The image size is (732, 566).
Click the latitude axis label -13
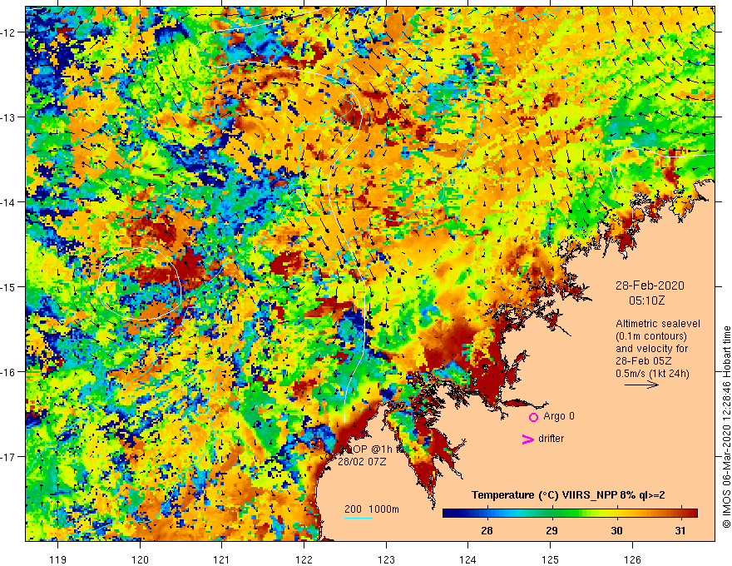pos(8,117)
